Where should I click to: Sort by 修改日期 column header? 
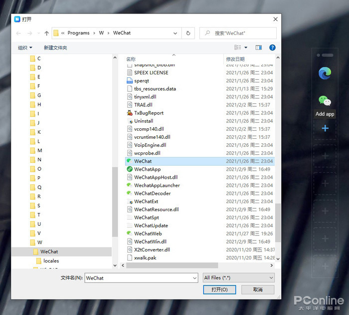[235, 59]
